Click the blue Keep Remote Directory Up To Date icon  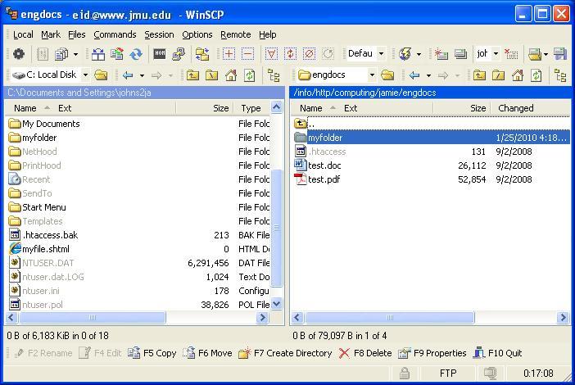coord(136,54)
